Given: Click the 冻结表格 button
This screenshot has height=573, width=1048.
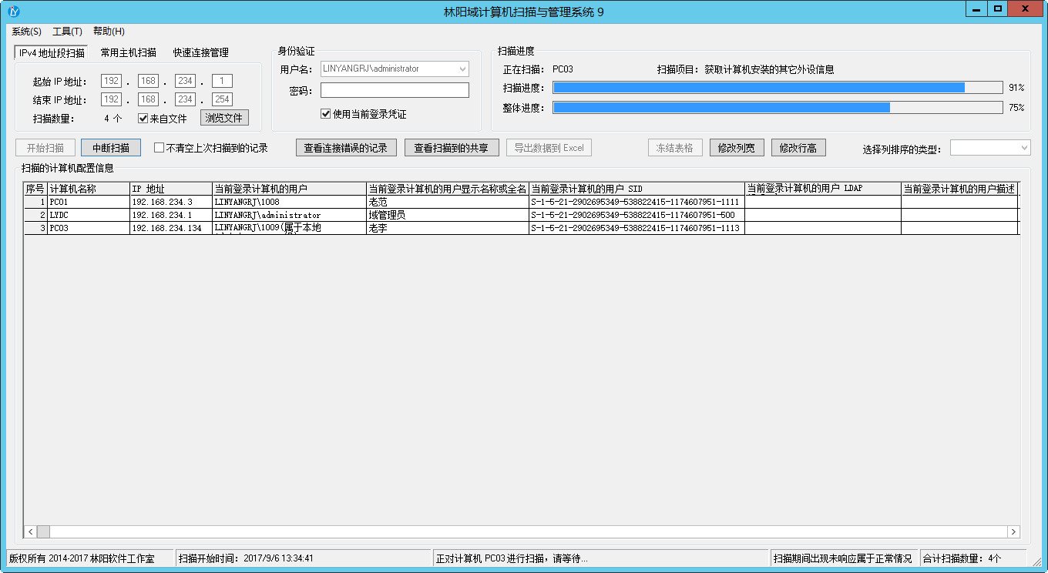Looking at the screenshot, I should point(675,148).
